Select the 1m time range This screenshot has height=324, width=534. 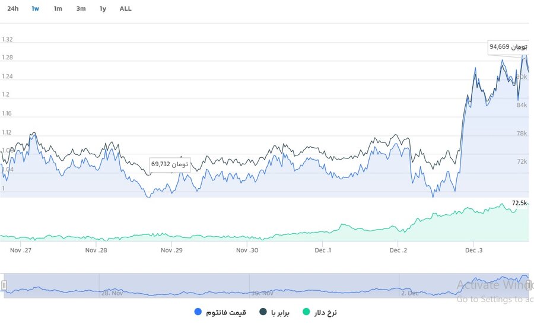point(58,9)
